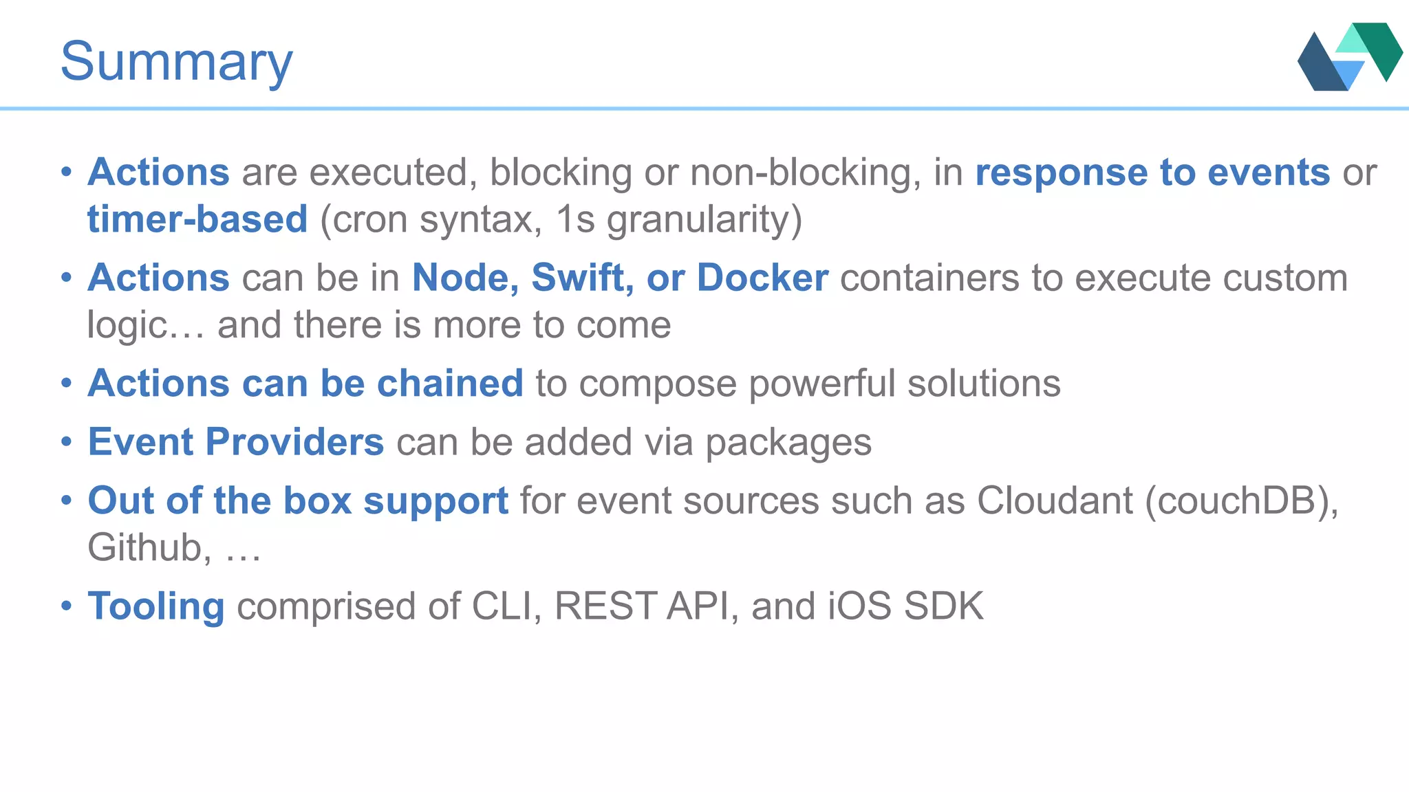Click 'logic… and there is more to come'
The width and height of the screenshot is (1409, 792).
[378, 324]
